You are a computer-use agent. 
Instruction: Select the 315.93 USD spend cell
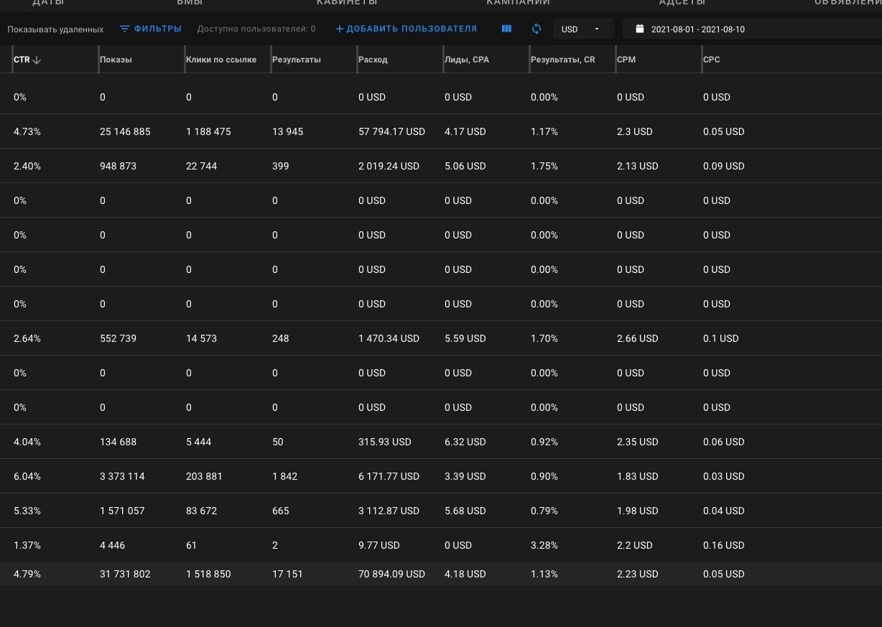(384, 442)
